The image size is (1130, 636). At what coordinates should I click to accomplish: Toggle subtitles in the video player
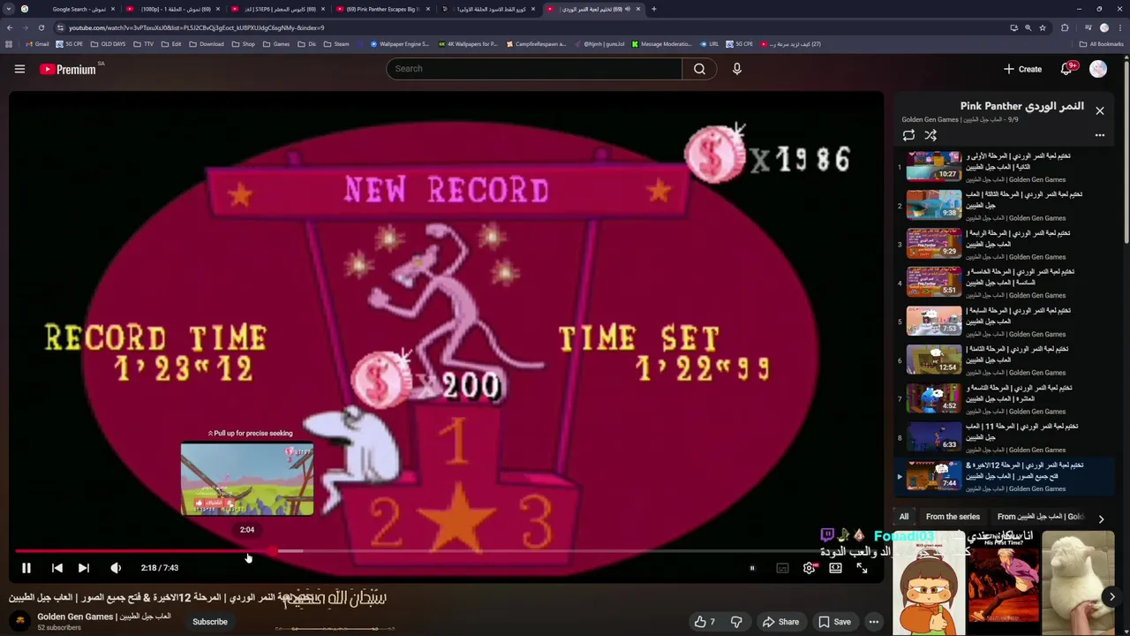click(782, 568)
